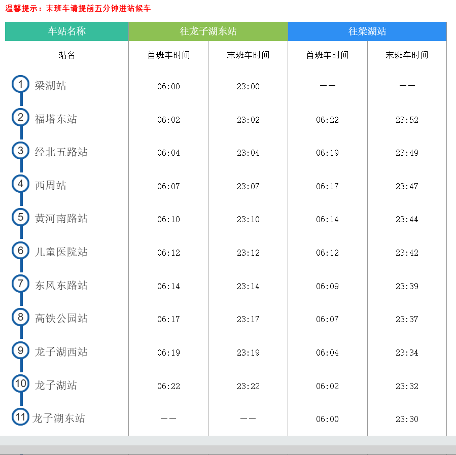Click 23:00 last train time at 梁湖站
This screenshot has width=456, height=455.
click(248, 86)
